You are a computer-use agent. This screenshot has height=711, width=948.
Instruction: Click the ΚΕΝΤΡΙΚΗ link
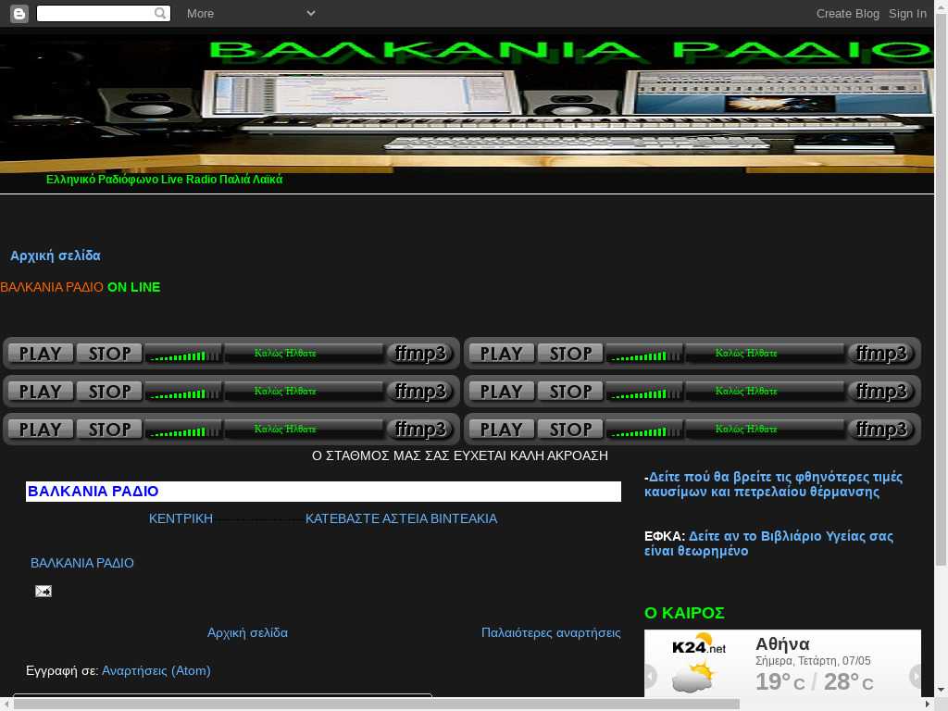click(x=181, y=518)
